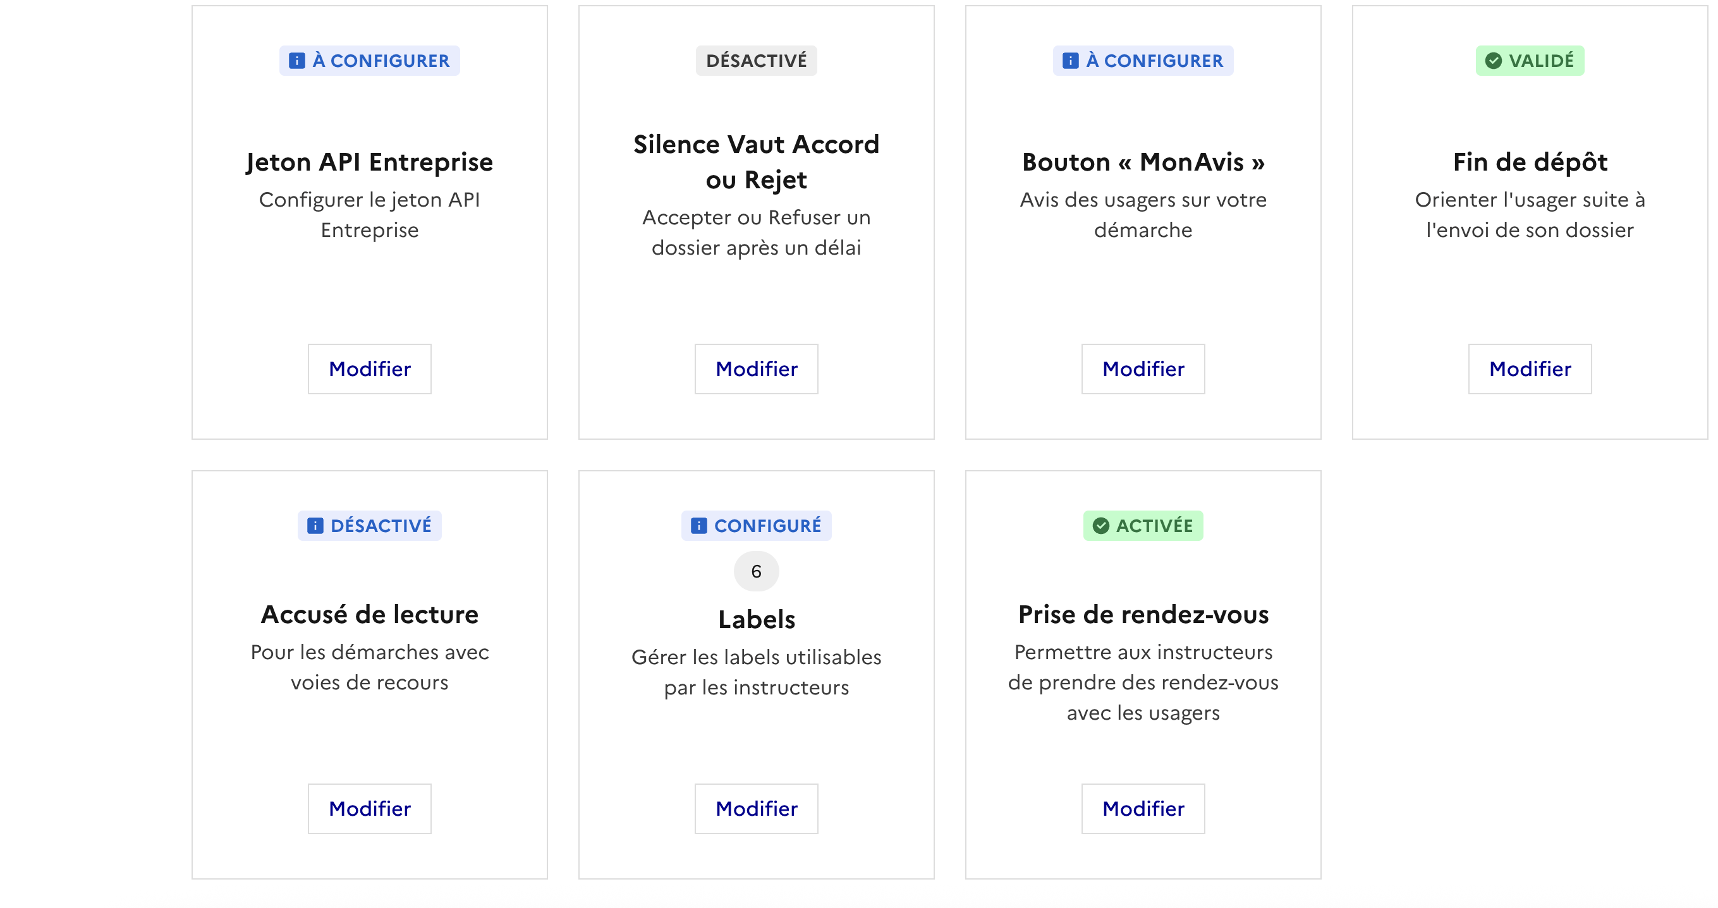Click the info icon on Jeton API Entreprise badge
Viewport: 1718px width, 908px height.
pos(297,61)
